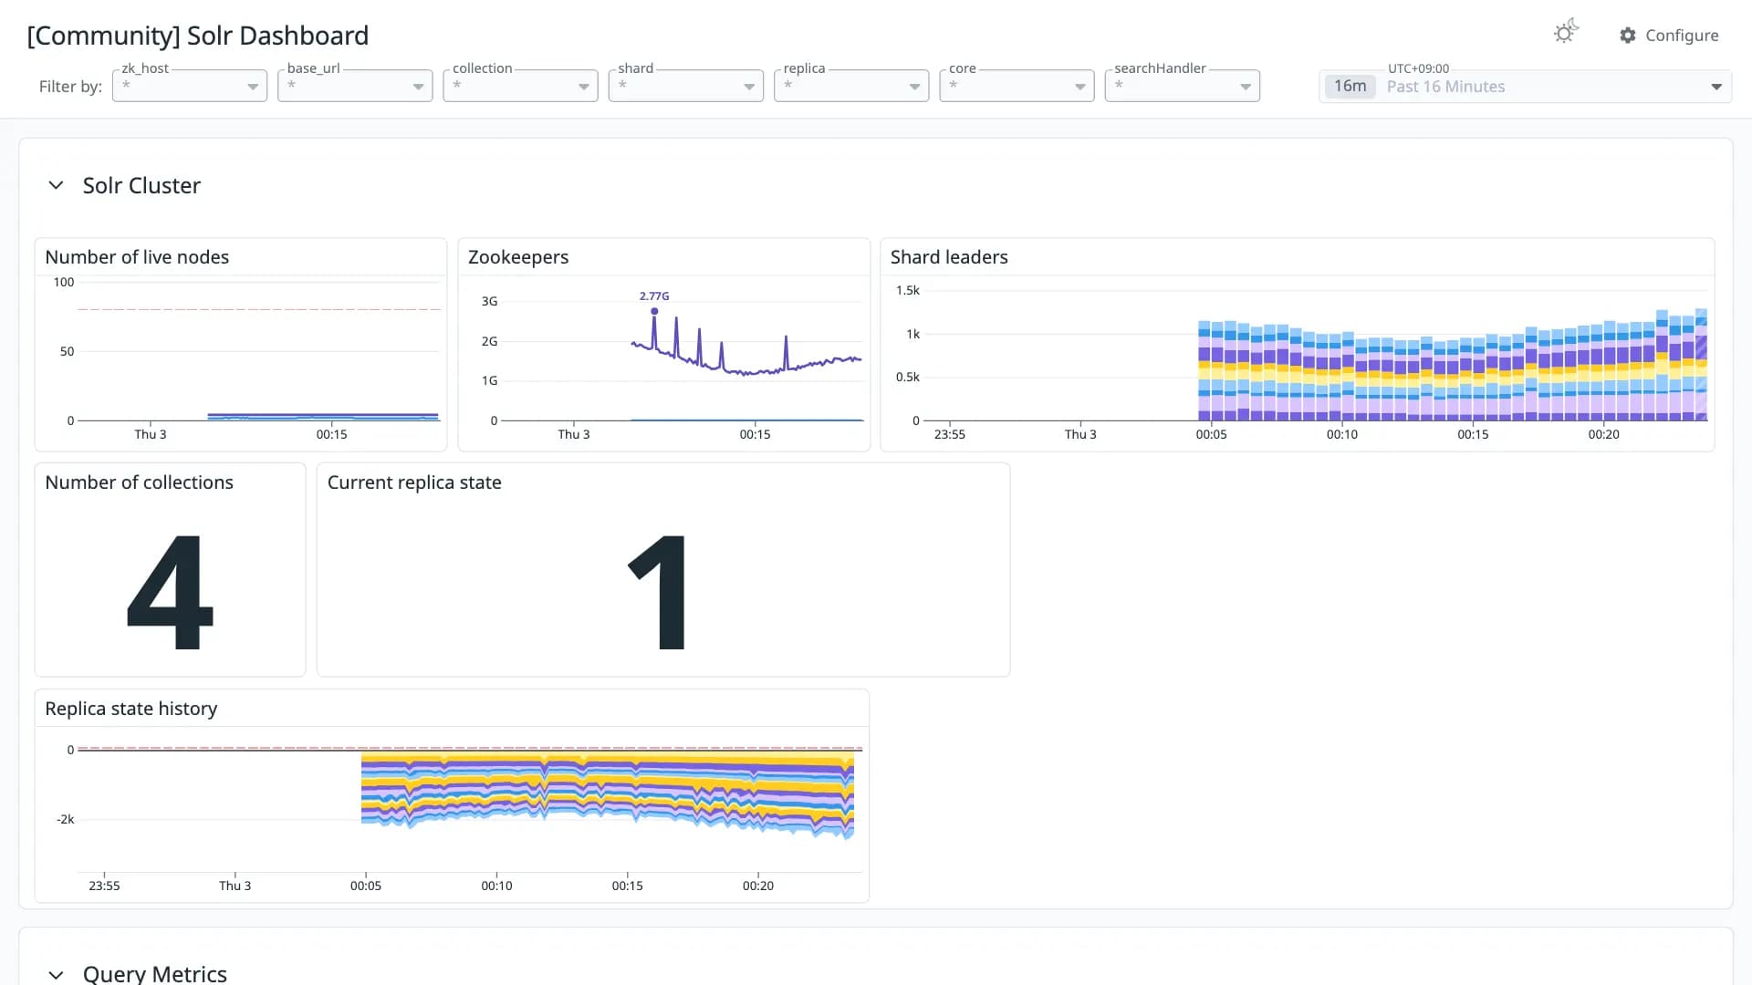Viewport: 1752px width, 985px height.
Task: Open the core filter dropdown
Action: tap(1017, 86)
